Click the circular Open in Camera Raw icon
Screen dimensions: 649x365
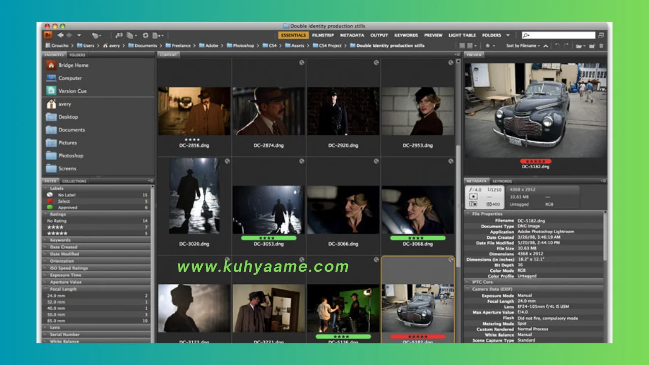pyautogui.click(x=146, y=35)
